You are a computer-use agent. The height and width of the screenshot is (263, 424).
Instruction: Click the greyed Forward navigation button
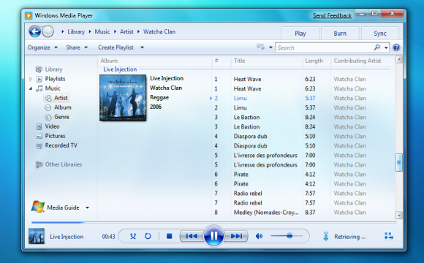click(x=48, y=31)
